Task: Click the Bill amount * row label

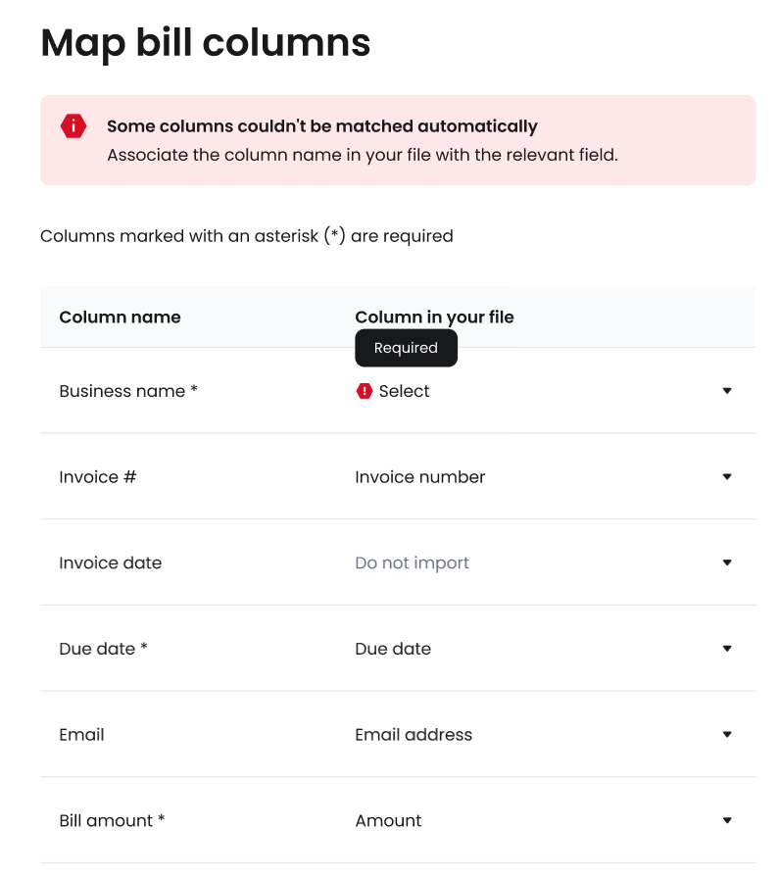Action: [x=112, y=820]
